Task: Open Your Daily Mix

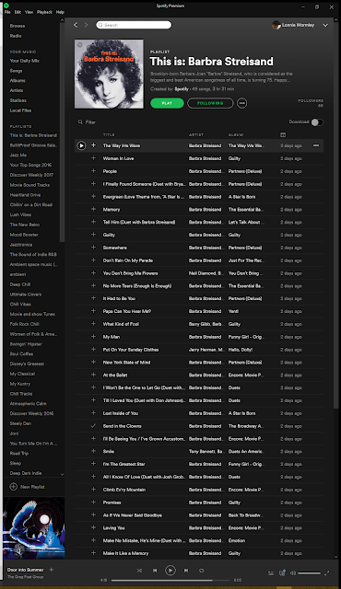Action: [x=25, y=61]
